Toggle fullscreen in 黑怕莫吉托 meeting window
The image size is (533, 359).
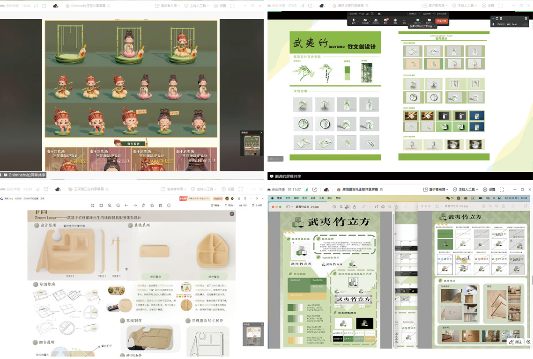(502, 190)
